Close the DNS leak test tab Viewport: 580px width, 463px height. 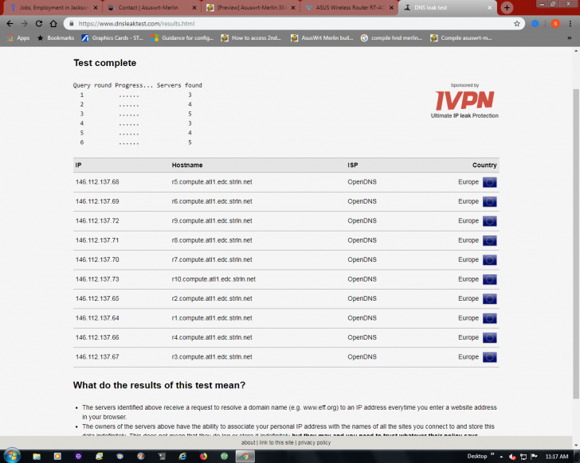click(490, 8)
